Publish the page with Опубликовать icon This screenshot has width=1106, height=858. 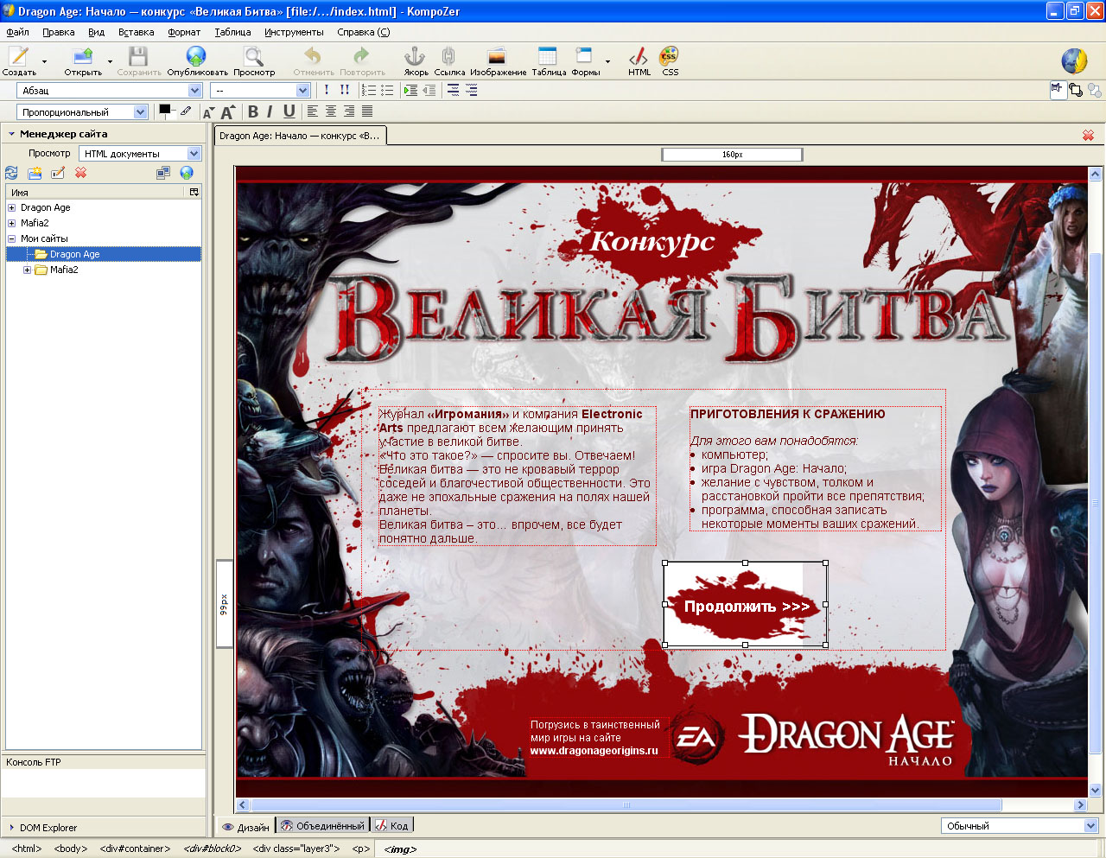click(197, 60)
